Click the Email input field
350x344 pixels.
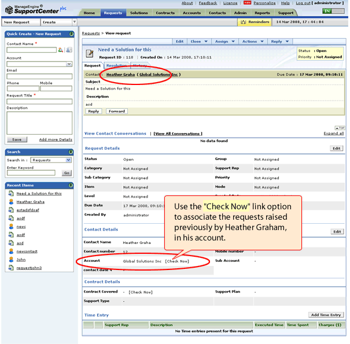[39, 76]
